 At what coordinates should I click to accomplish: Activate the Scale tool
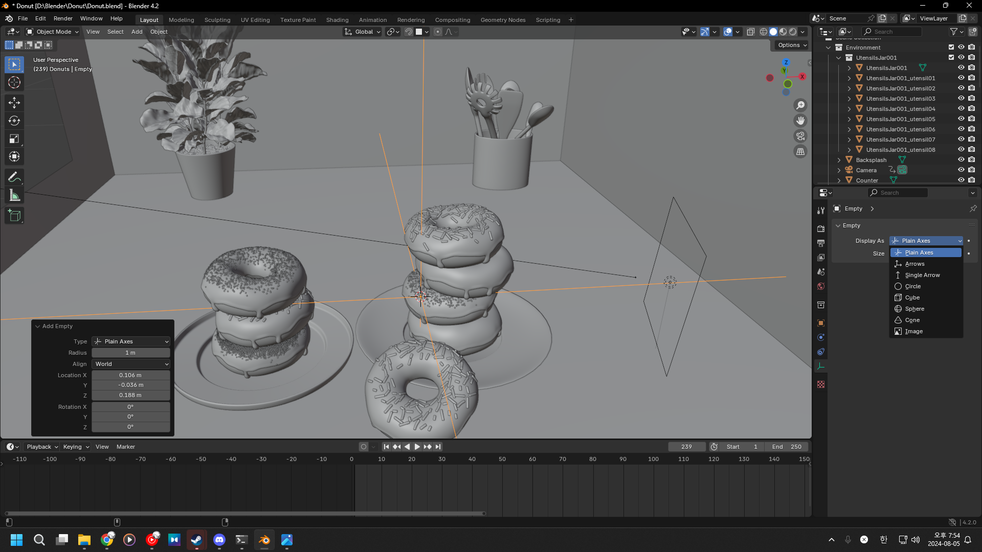point(14,139)
